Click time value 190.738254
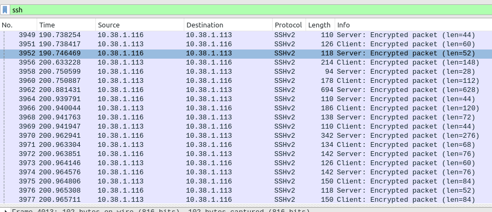Image resolution: width=492 pixels, height=212 pixels. pos(60,35)
